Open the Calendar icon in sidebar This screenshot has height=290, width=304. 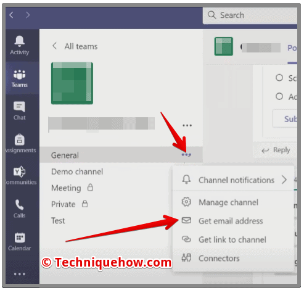[x=20, y=238]
